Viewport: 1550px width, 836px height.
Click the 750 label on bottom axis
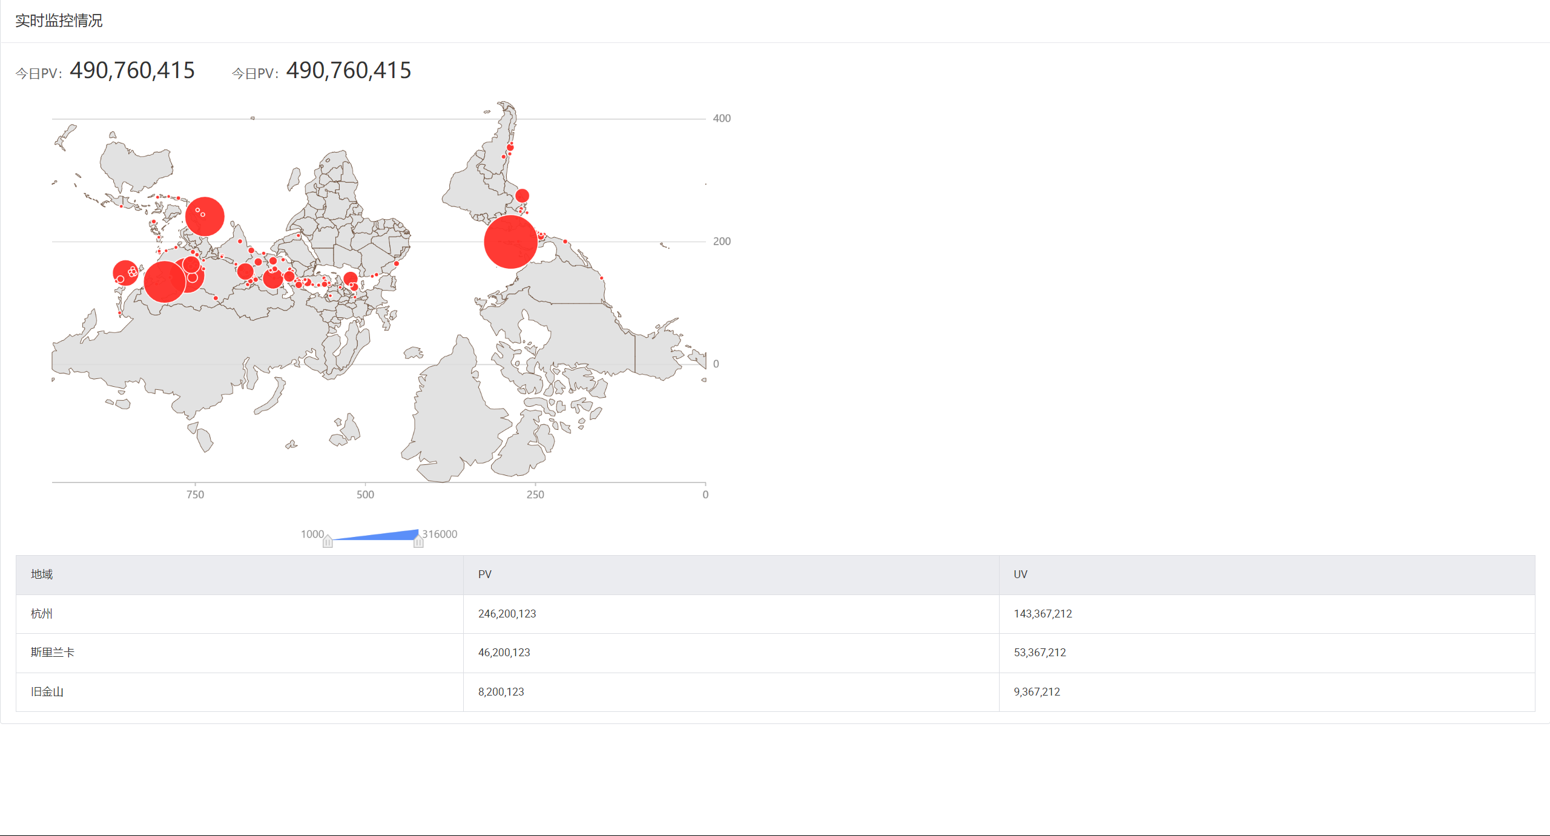pos(195,495)
